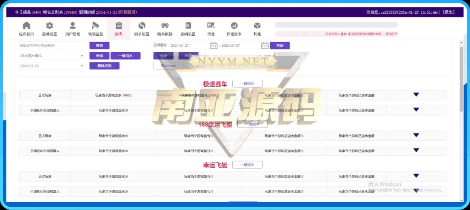The width and height of the screenshot is (470, 210).
Task: Click the user ID search input field
Action: [51, 45]
